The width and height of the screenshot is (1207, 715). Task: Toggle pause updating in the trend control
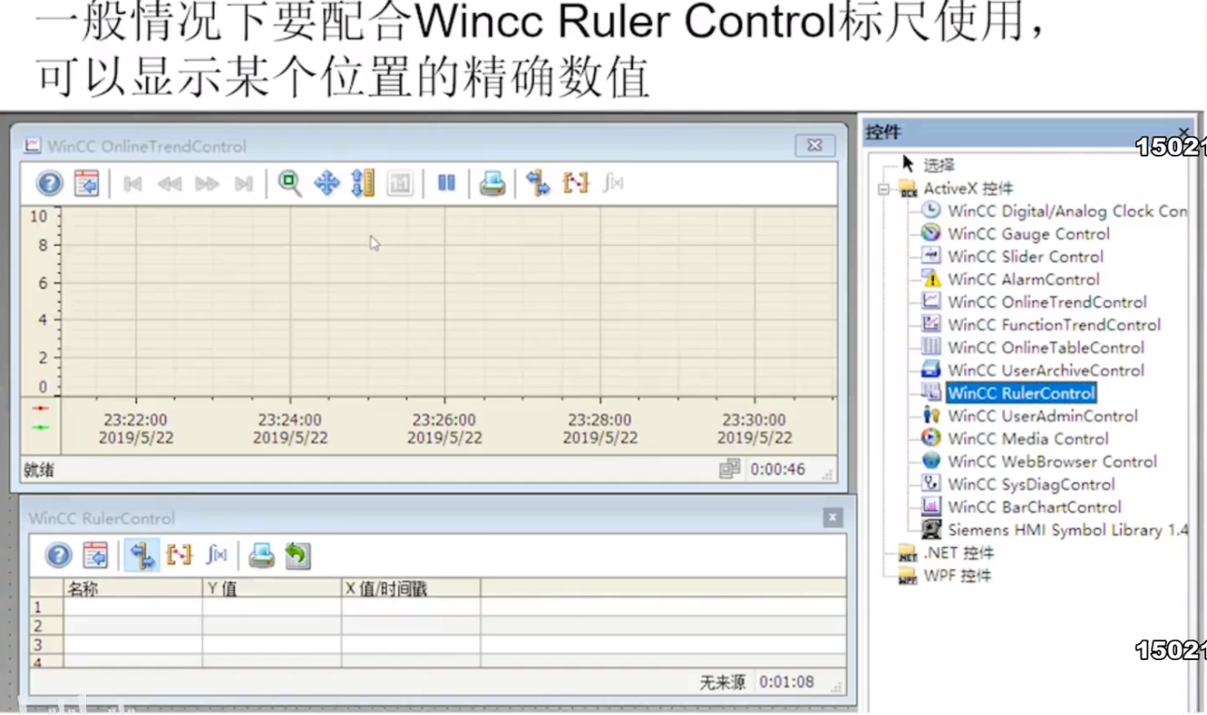point(446,183)
